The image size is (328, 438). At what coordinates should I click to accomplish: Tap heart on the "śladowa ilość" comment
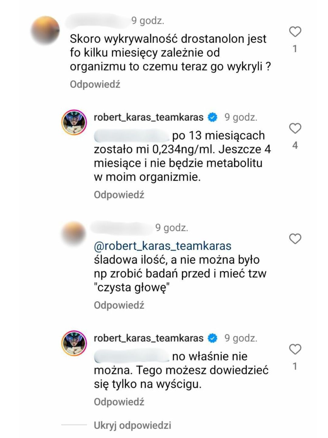point(295,239)
